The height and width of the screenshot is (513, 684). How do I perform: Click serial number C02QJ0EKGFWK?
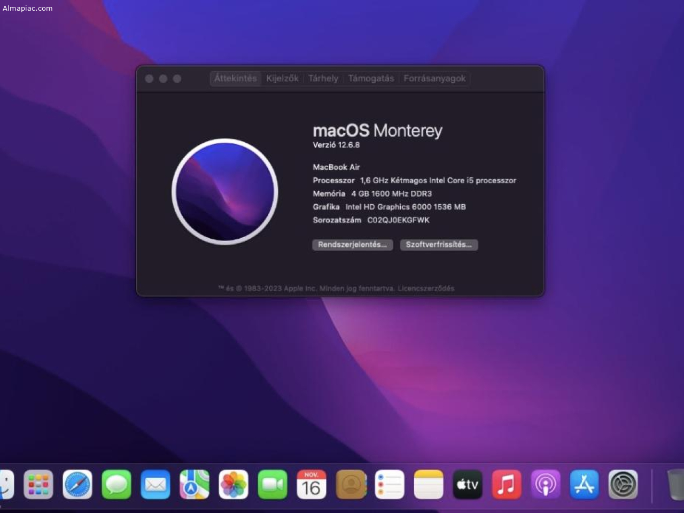[x=398, y=220]
